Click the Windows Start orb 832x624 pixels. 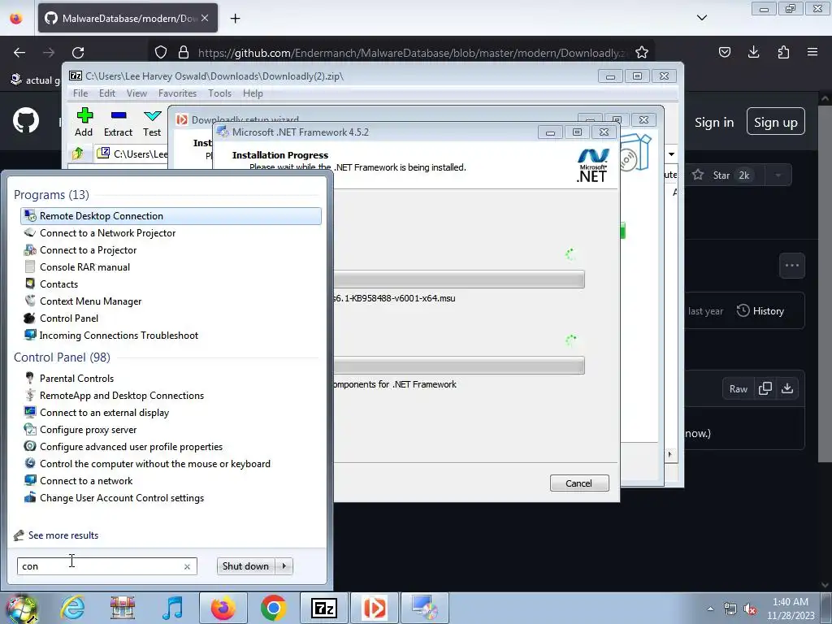click(x=22, y=609)
